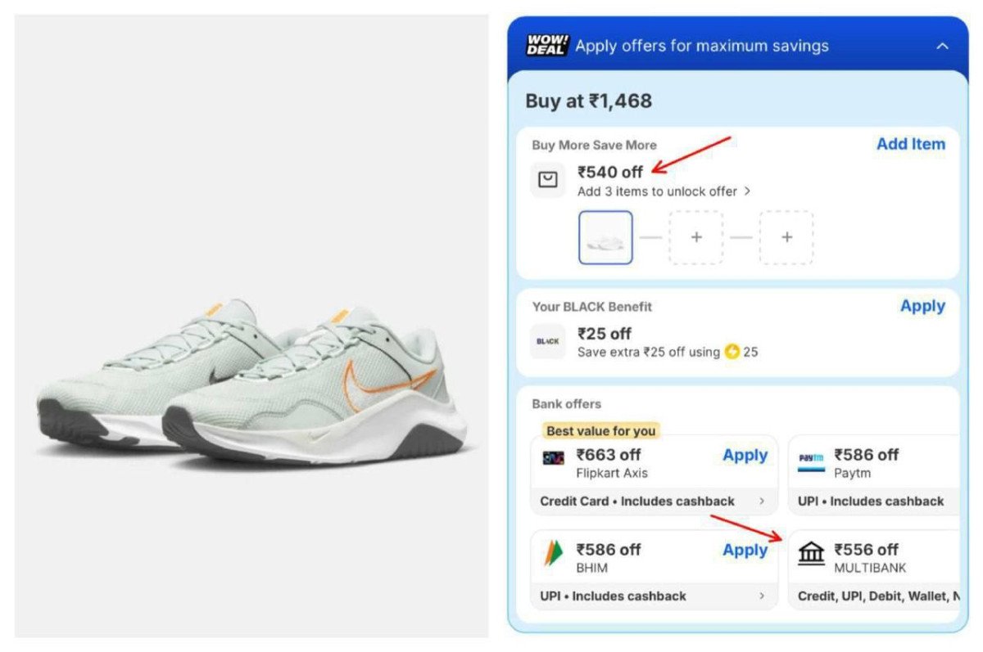The height and width of the screenshot is (652, 983).
Task: Apply the BHIM ₹586 off offer
Action: [x=745, y=550]
